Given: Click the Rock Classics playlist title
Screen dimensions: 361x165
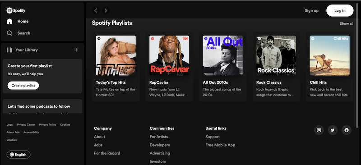Looking at the screenshot, I should point(269,82).
